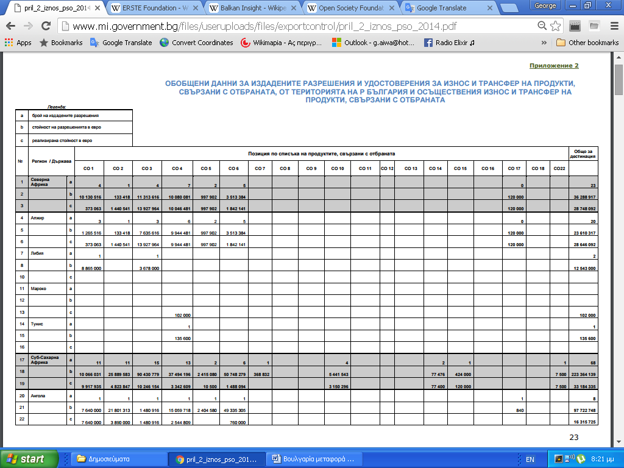Click total value 223 364 139
Image resolution: width=624 pixels, height=468 pixels.
pyautogui.click(x=583, y=375)
